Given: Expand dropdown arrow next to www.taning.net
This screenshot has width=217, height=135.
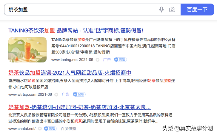Looking at the screenshot, I should (x=98, y=60).
